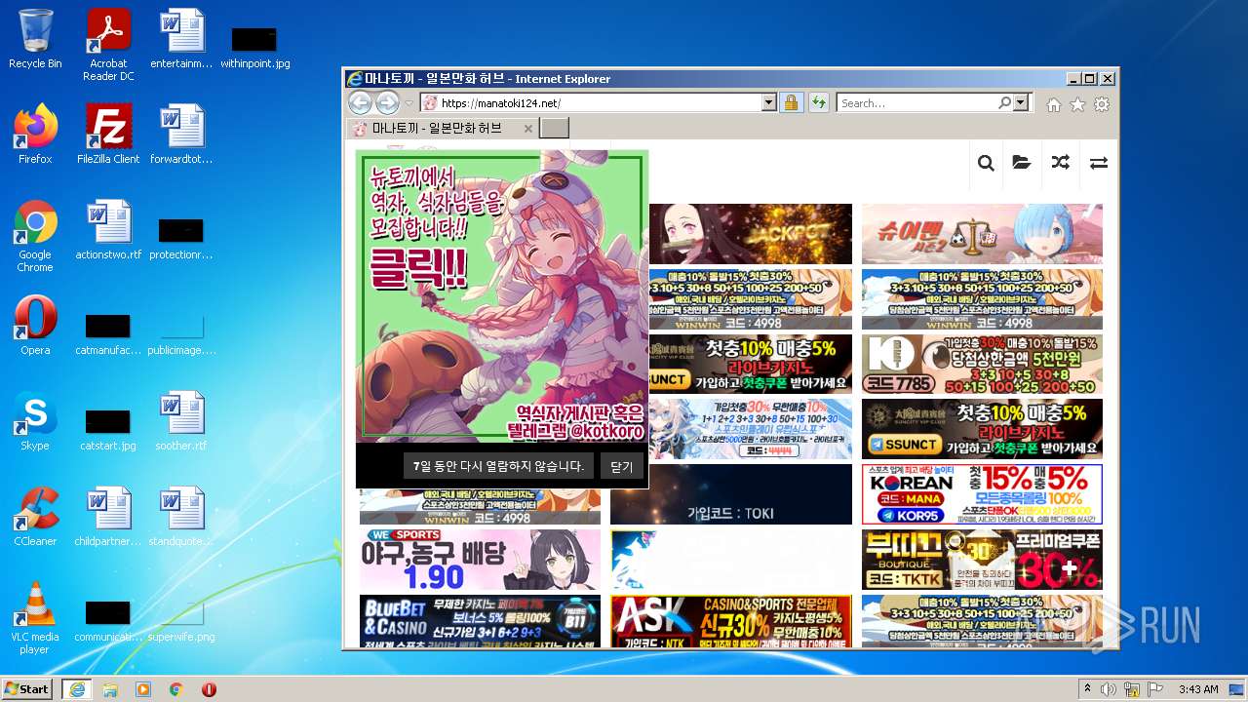Select the soother.rtf desktop file
1248x702 pixels.
(x=181, y=421)
